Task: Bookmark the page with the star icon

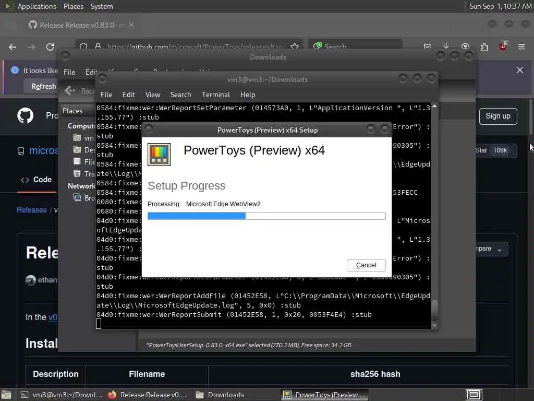Action: tap(295, 46)
